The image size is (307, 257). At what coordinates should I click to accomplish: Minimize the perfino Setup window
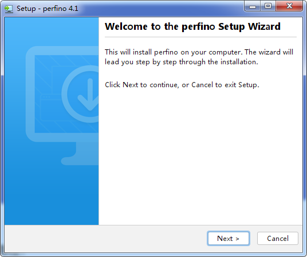click(253, 6)
